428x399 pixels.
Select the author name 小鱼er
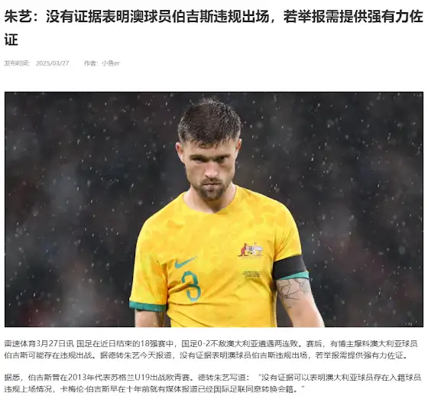(x=111, y=63)
